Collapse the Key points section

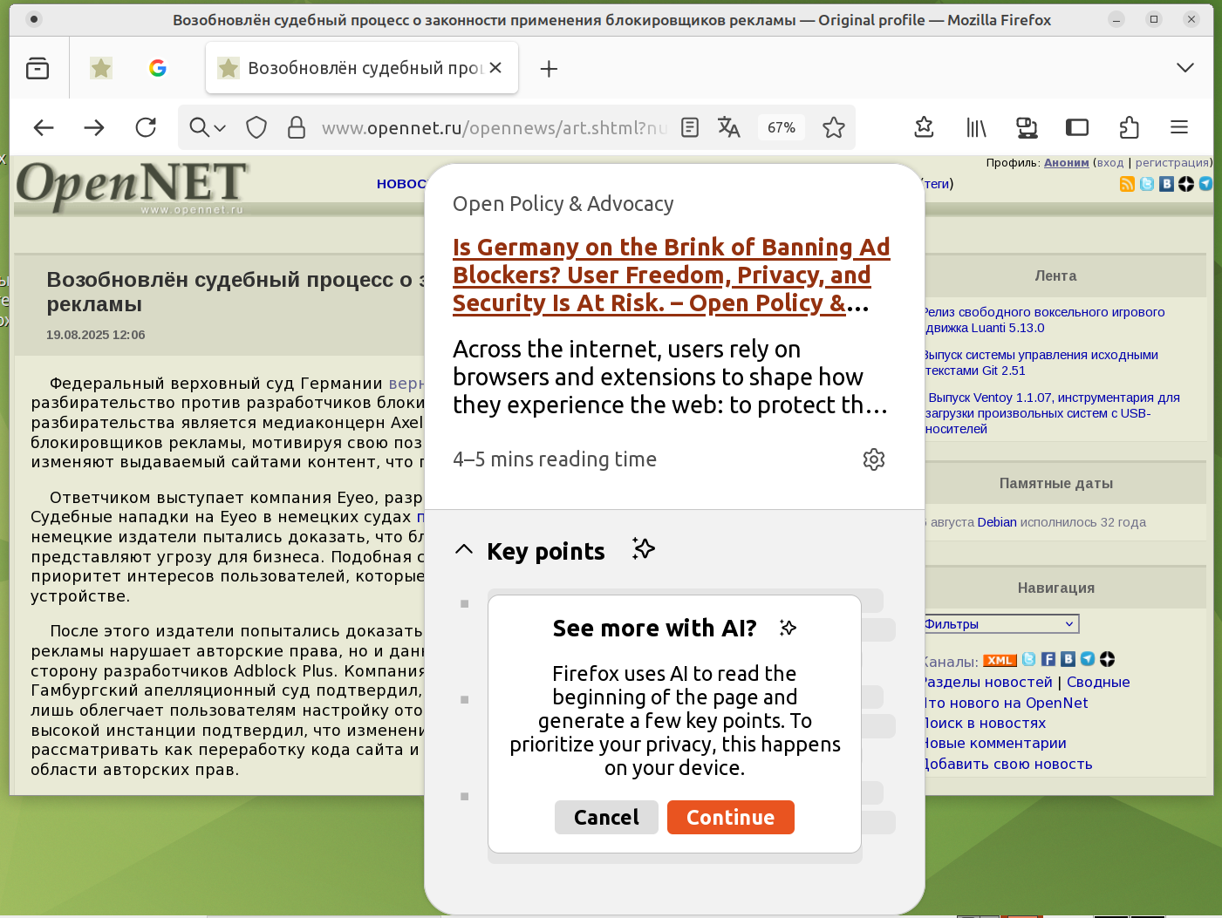[464, 550]
